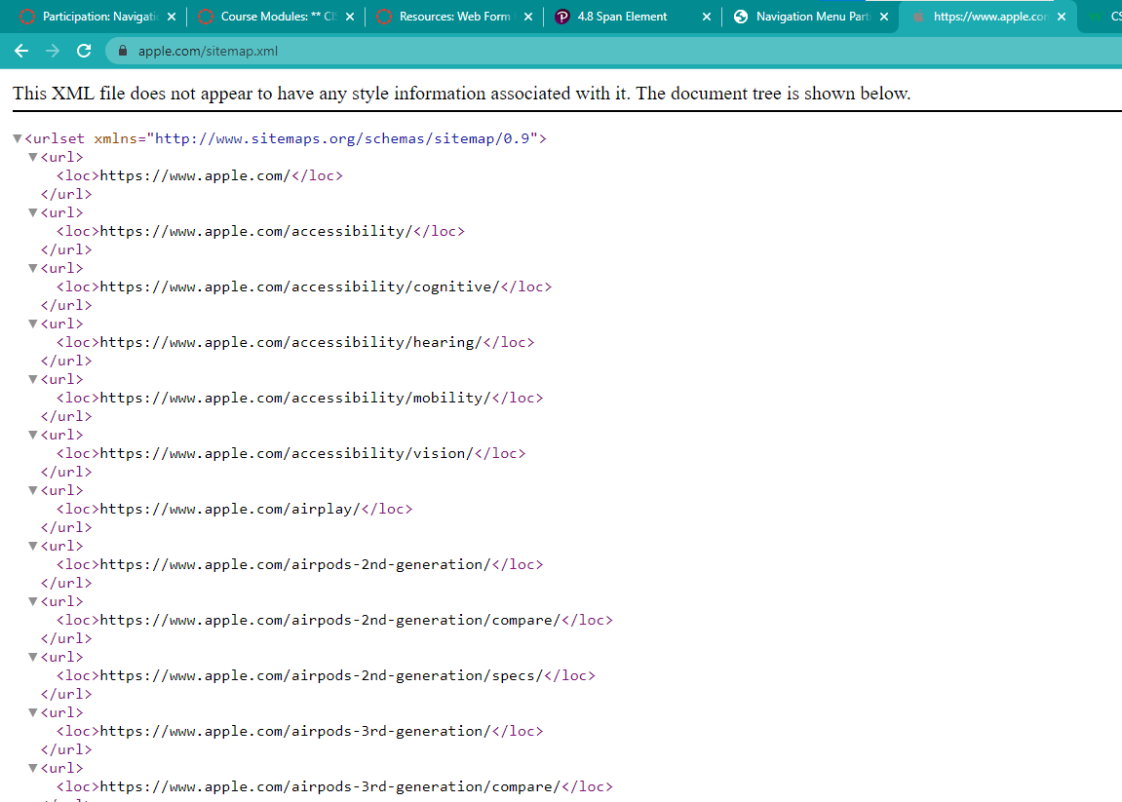Click the browser forward arrow
The height and width of the screenshot is (802, 1122).
(53, 51)
